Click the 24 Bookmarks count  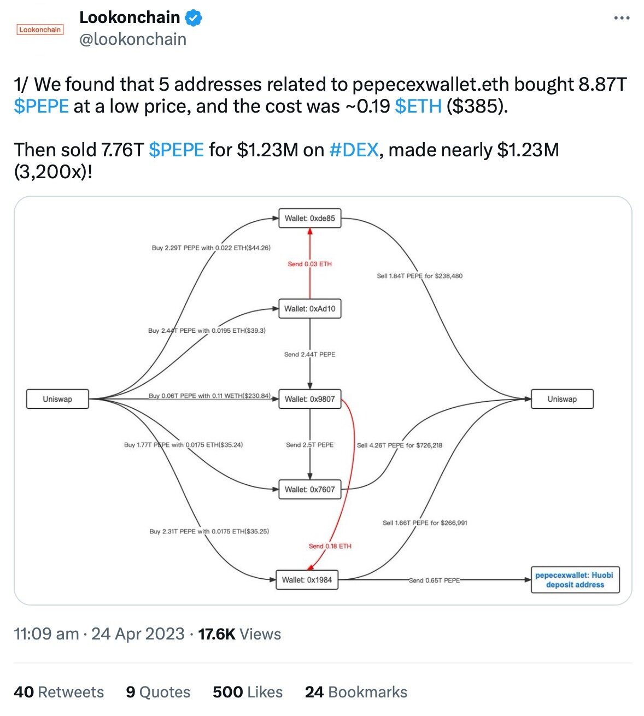coord(356,692)
